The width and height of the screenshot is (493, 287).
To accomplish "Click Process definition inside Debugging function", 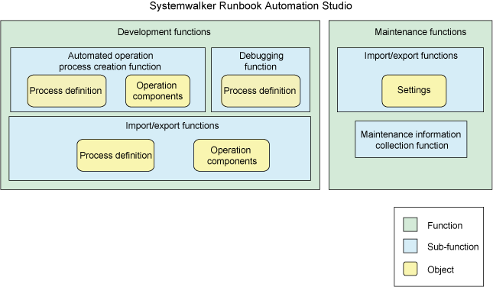I will pos(261,91).
